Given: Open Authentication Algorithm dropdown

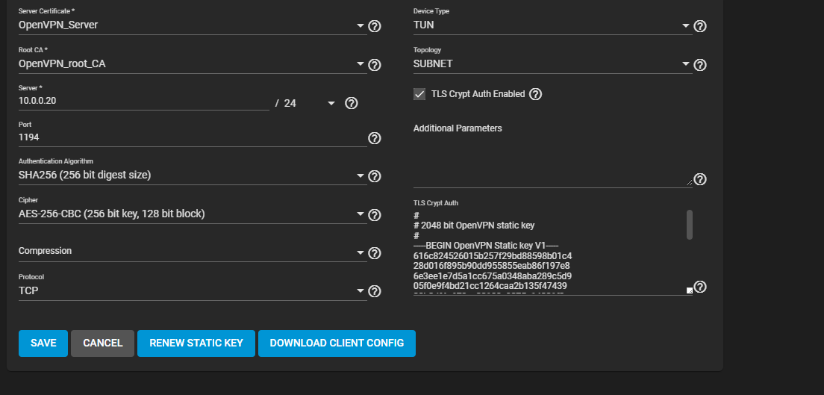Looking at the screenshot, I should coord(360,175).
